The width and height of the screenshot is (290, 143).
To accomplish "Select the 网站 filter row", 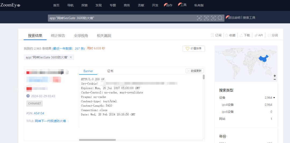I will (246, 119).
